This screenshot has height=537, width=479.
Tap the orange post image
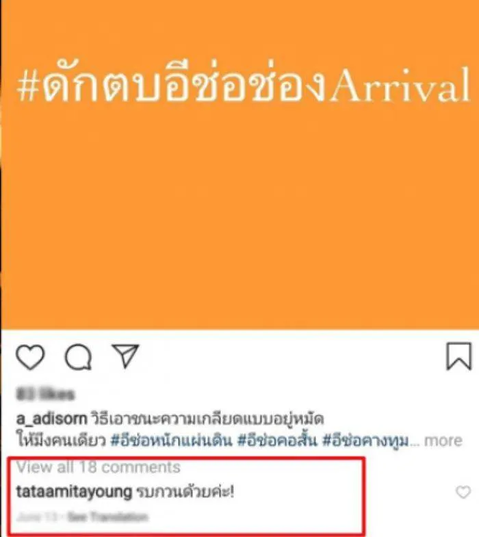pos(239,164)
